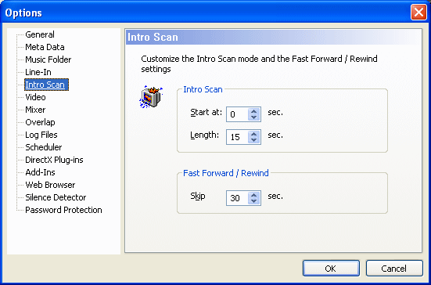The height and width of the screenshot is (285, 431).
Task: Open the Scheduler settings
Action: pos(44,147)
